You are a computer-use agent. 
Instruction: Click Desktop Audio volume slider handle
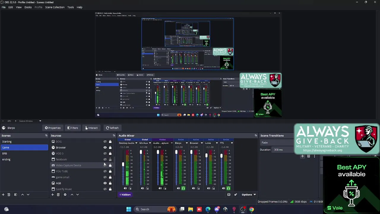tap(123, 164)
